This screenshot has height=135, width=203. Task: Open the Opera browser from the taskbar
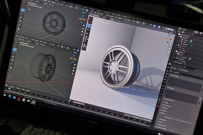click(x=19, y=99)
